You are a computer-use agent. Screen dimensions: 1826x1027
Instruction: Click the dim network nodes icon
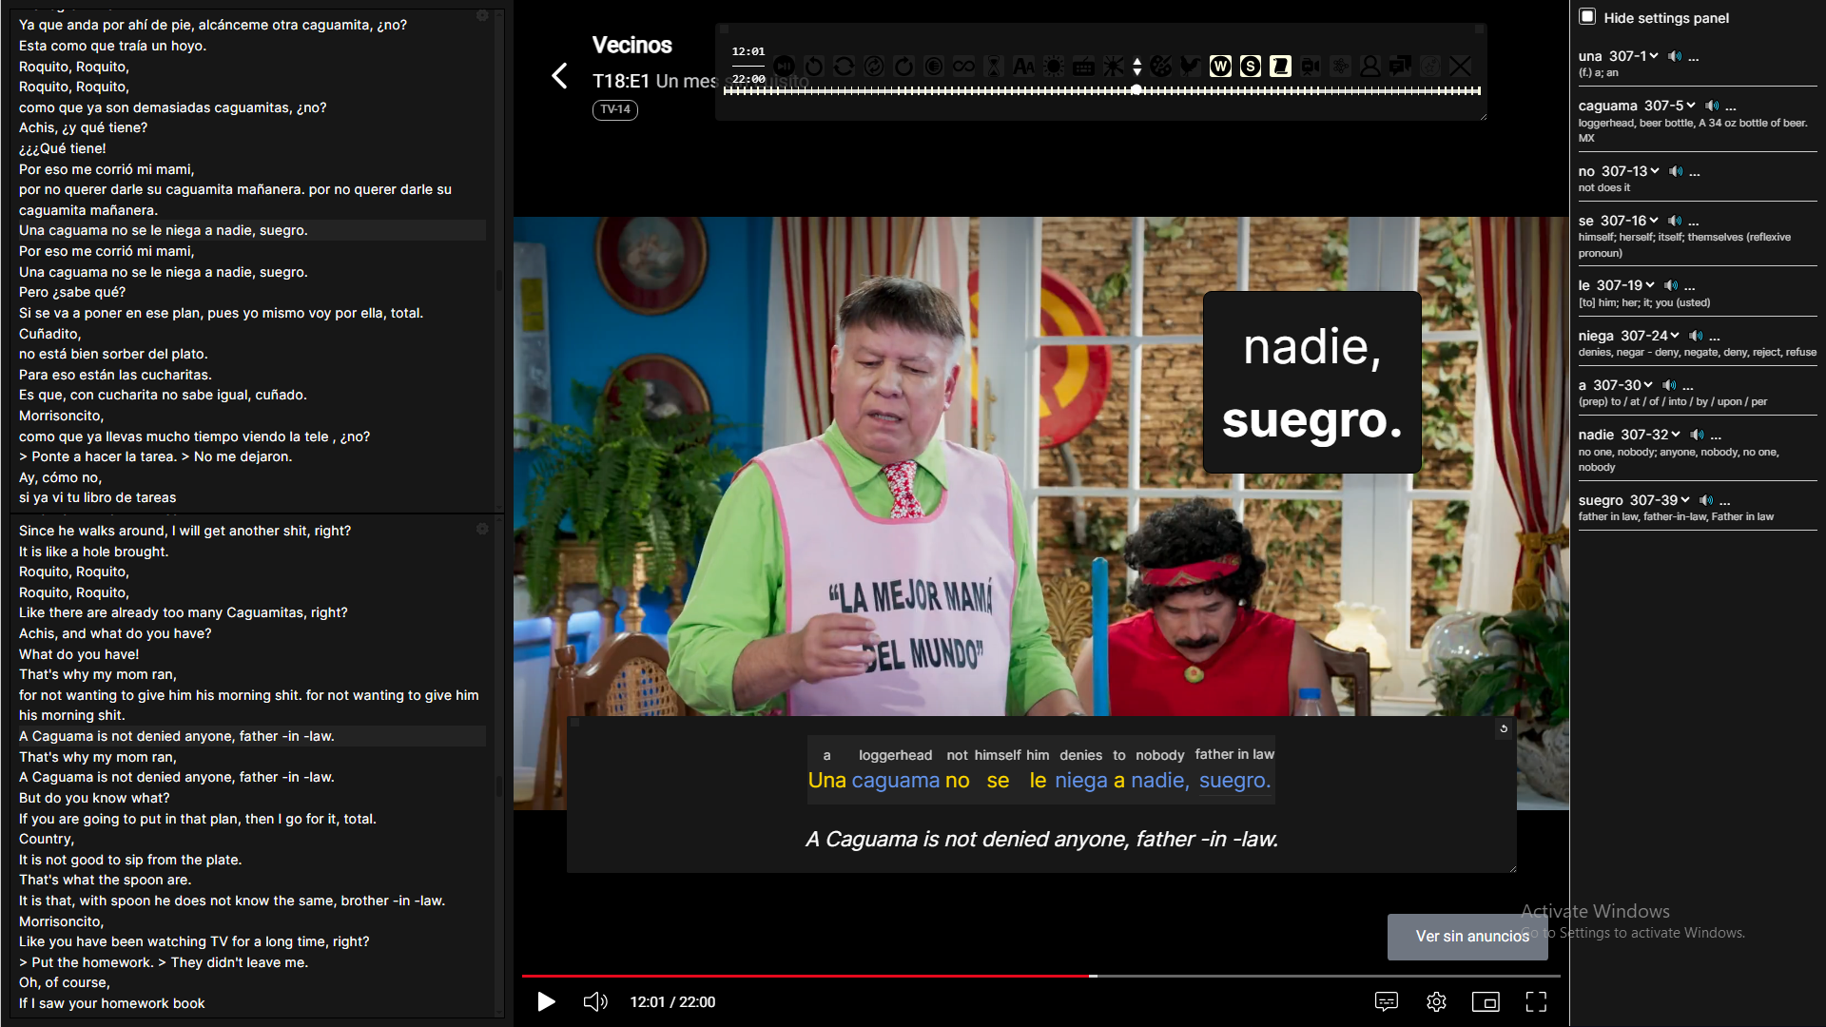point(1340,66)
